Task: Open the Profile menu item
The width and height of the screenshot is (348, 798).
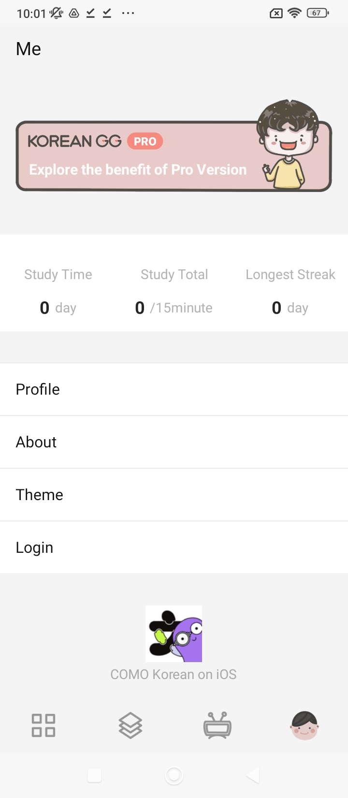Action: [174, 389]
